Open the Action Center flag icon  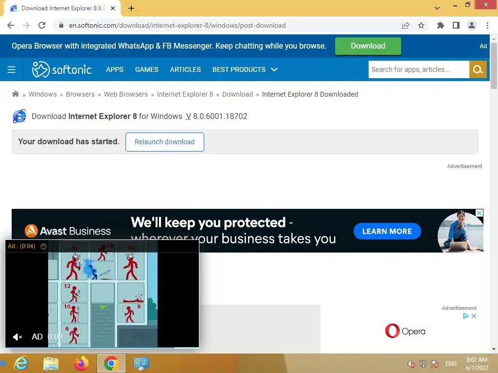coord(435,364)
